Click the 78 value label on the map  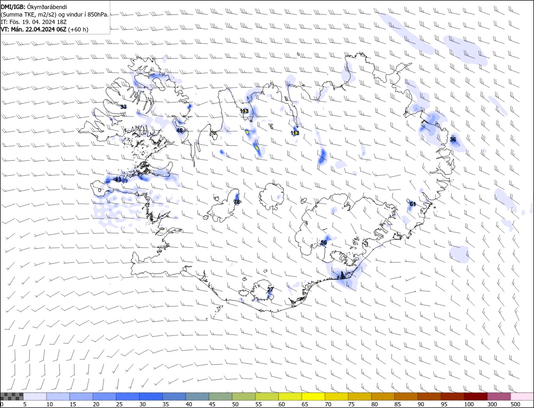pyautogui.click(x=237, y=202)
